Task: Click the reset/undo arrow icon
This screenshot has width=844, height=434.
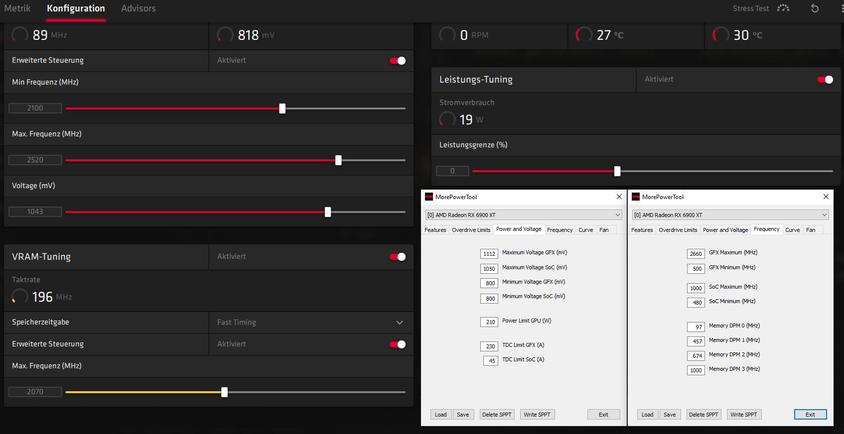Action: [815, 8]
